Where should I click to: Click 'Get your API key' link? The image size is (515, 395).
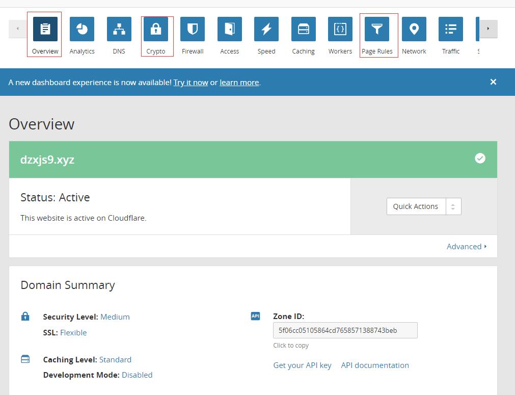[302, 365]
